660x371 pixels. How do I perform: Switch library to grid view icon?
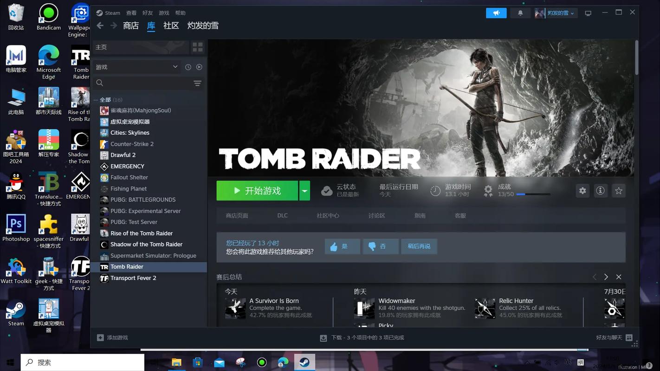[x=198, y=47]
